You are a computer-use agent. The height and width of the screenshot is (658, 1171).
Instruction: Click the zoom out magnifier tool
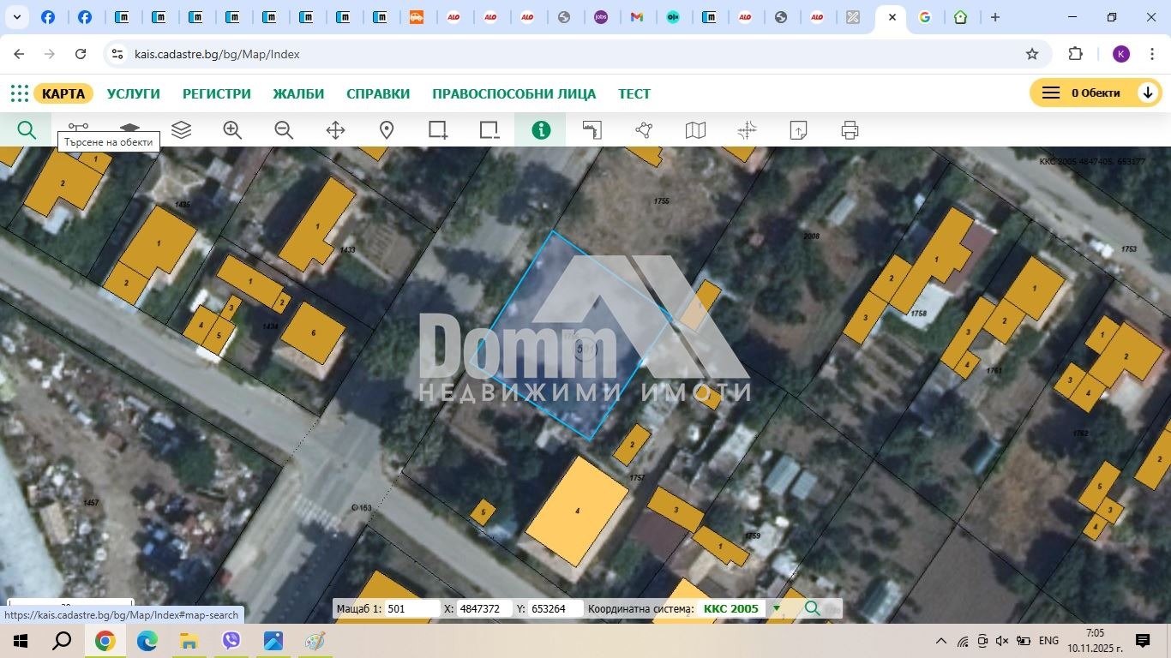click(284, 130)
